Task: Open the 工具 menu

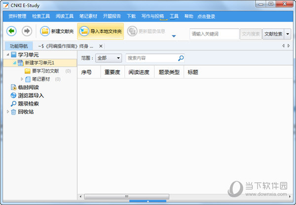Action: [174, 16]
